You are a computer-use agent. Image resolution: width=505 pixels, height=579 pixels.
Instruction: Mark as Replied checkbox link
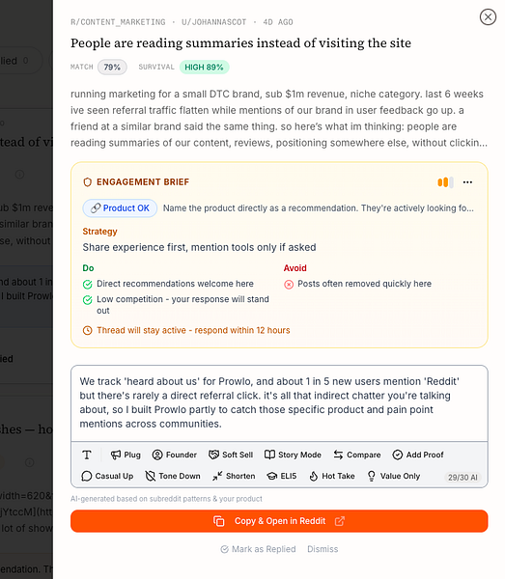pos(258,549)
